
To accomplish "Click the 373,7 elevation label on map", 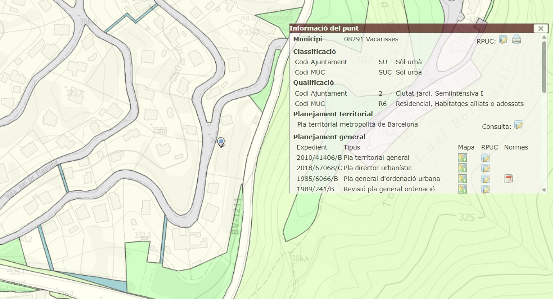I will 75,93.
